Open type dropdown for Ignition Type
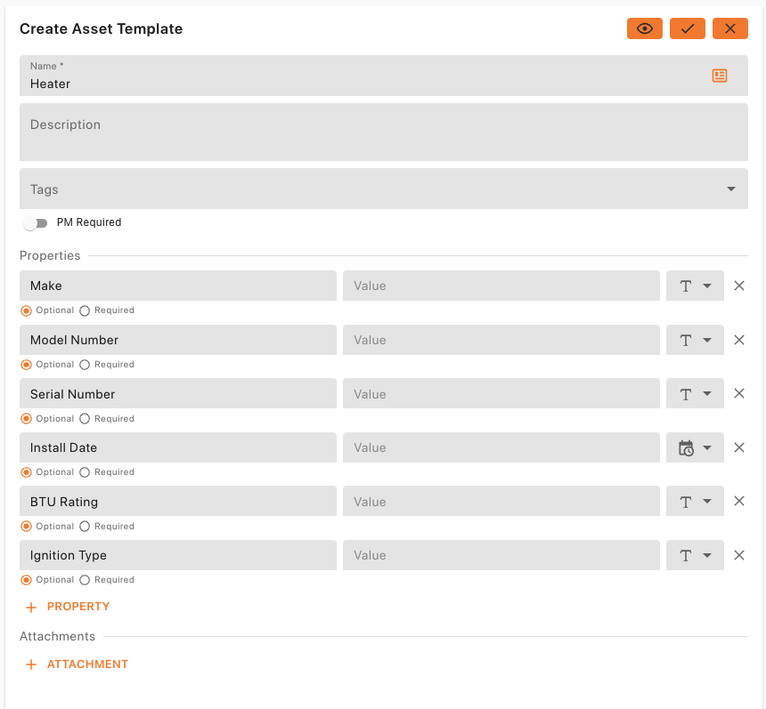This screenshot has height=709, width=766. click(695, 555)
